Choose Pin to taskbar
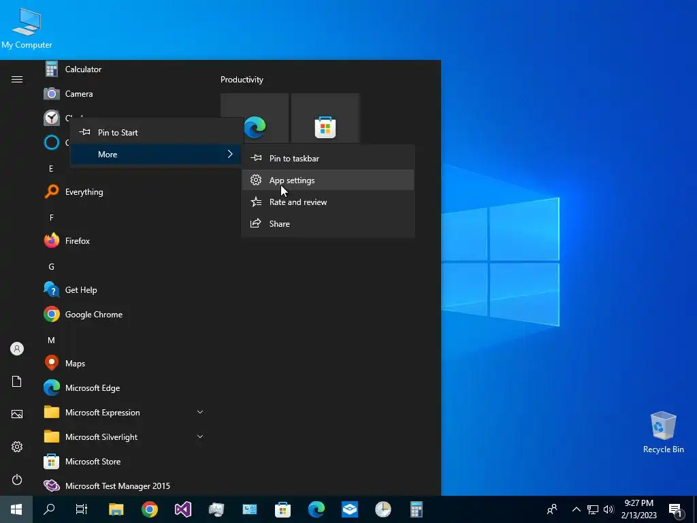 pyautogui.click(x=328, y=158)
